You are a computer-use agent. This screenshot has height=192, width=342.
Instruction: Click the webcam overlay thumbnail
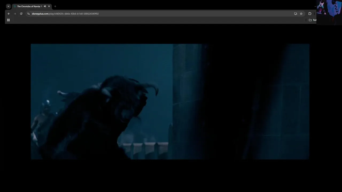(x=329, y=12)
